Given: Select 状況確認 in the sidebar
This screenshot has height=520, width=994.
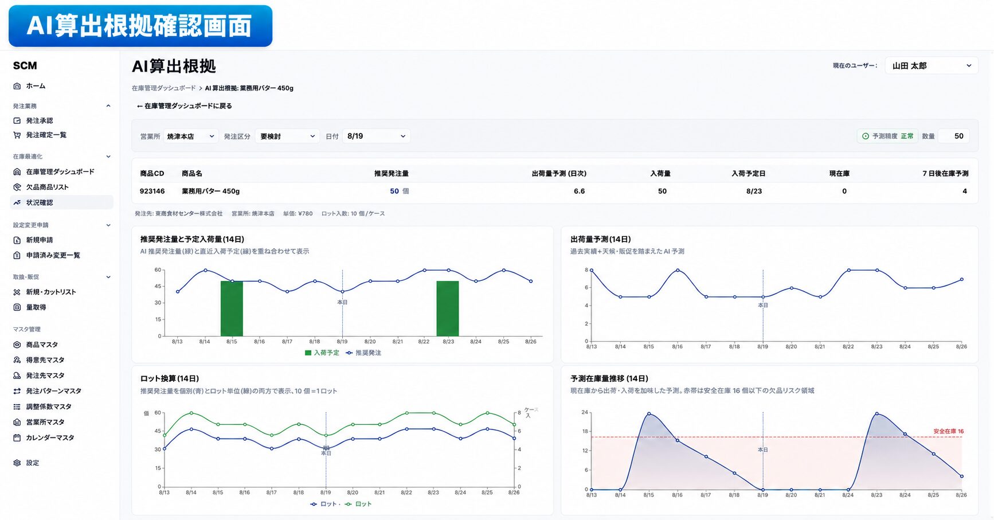Looking at the screenshot, I should pos(62,203).
